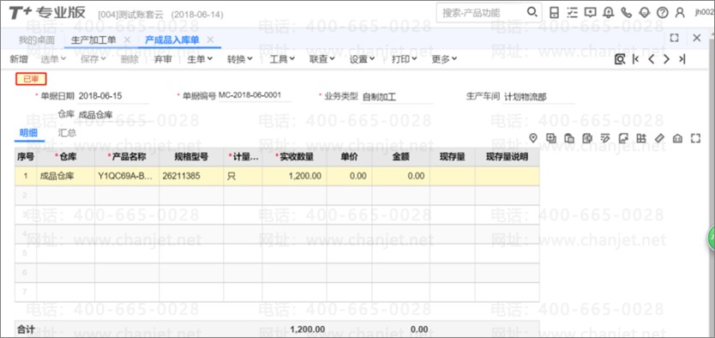The height and width of the screenshot is (338, 715).
Task: Click the phone support icon
Action: (x=627, y=13)
